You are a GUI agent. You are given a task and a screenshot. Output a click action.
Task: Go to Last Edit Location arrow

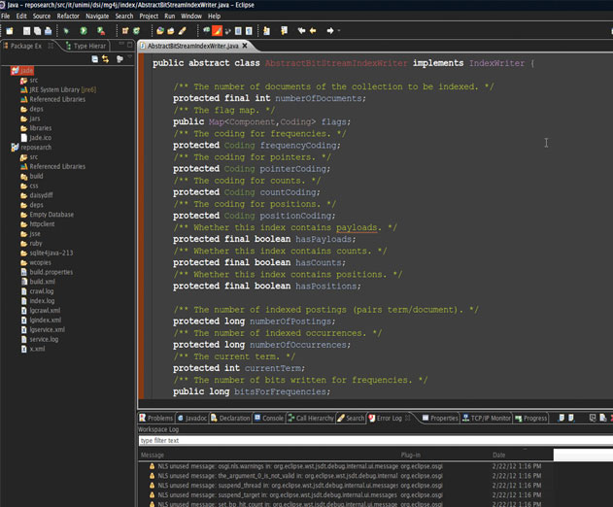click(x=301, y=30)
